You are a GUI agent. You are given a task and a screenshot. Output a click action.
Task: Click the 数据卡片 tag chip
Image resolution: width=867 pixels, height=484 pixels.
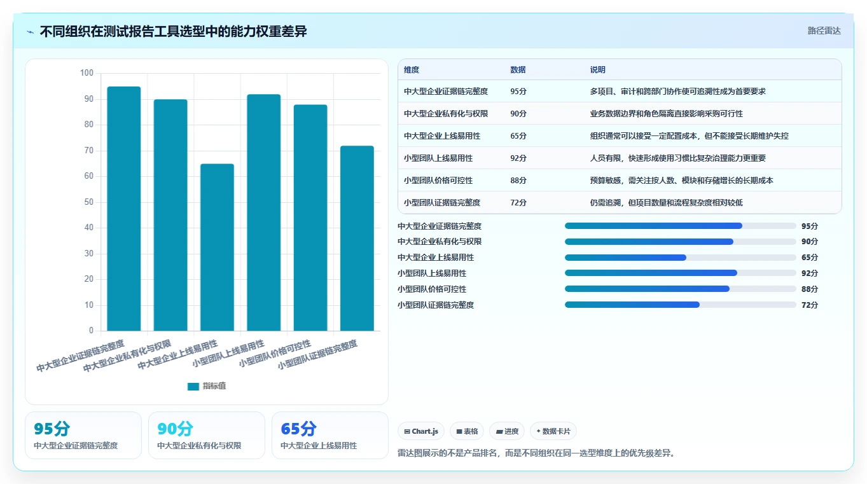553,431
